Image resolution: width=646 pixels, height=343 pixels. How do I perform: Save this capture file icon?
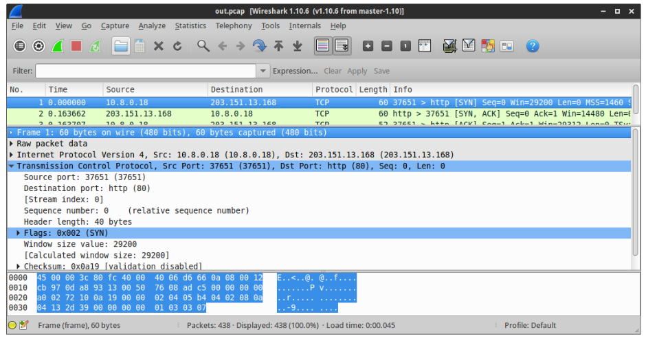click(140, 46)
